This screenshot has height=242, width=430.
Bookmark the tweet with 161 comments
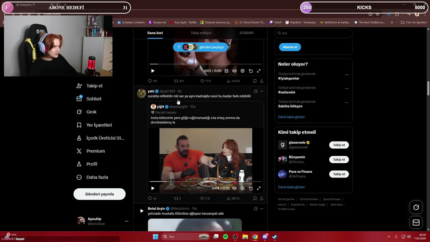pyautogui.click(x=255, y=81)
